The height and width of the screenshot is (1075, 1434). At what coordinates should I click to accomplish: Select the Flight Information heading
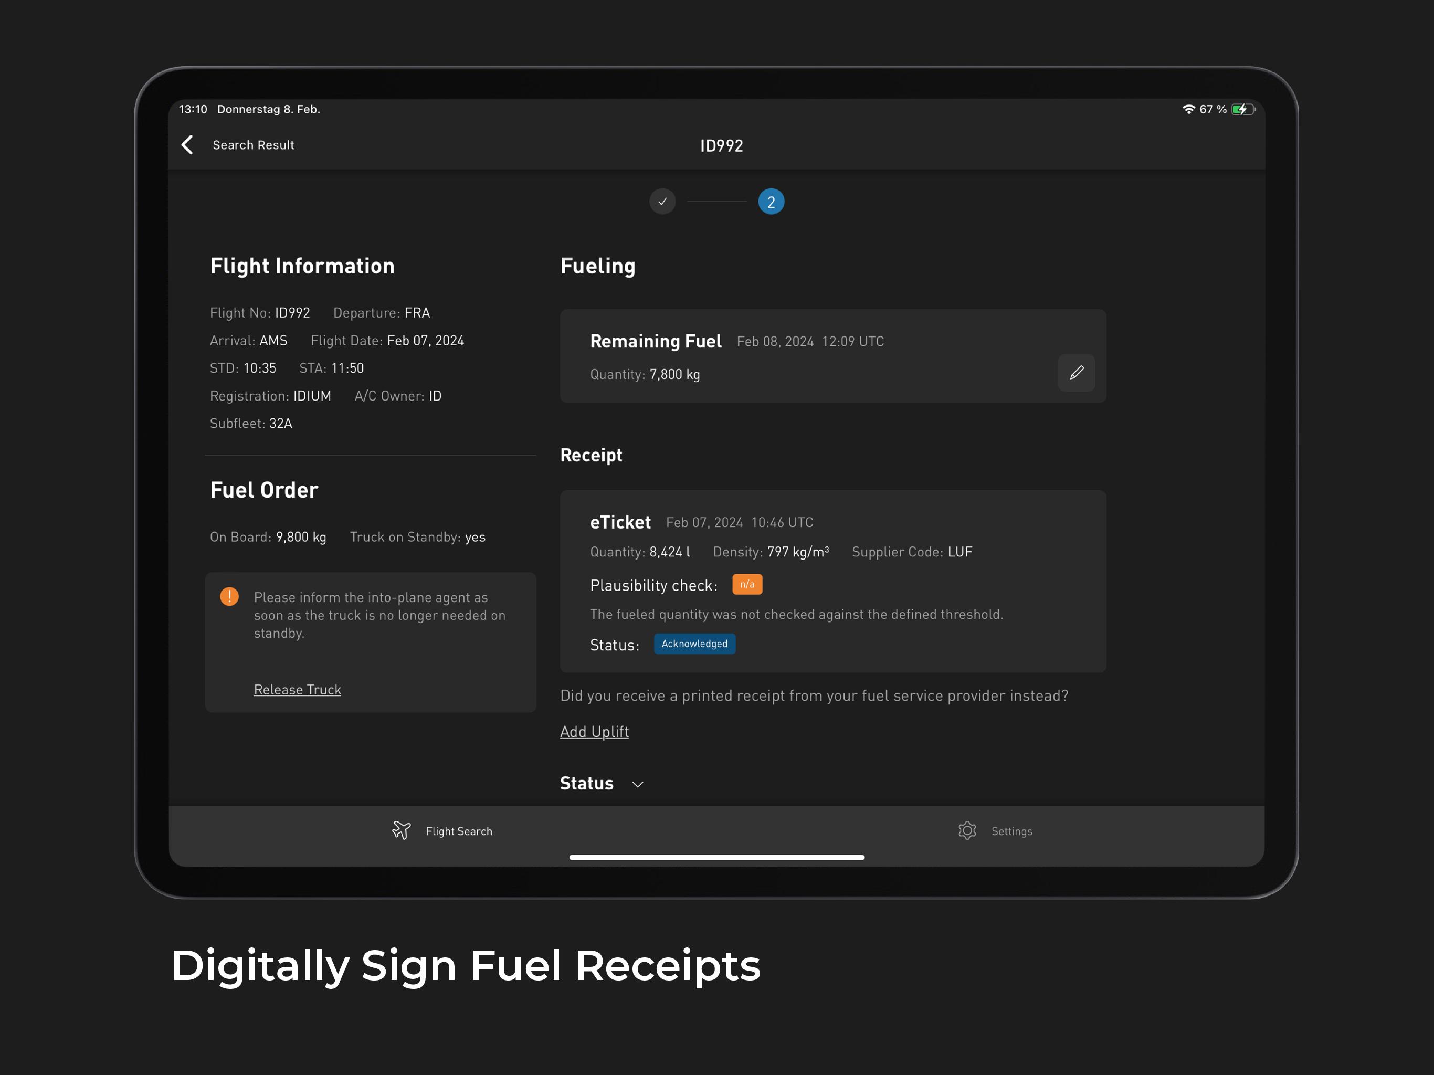pyautogui.click(x=303, y=266)
